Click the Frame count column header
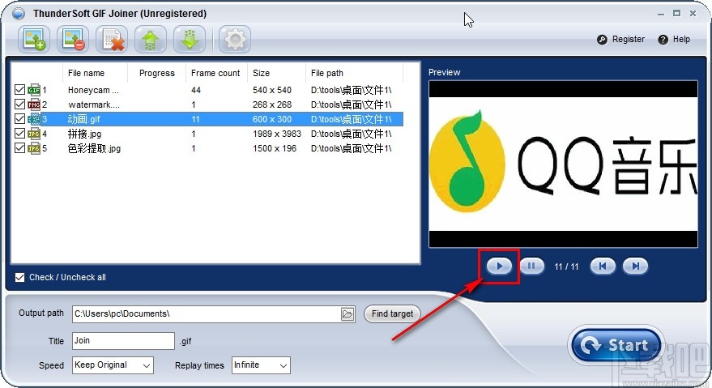The width and height of the screenshot is (712, 388). pos(216,73)
